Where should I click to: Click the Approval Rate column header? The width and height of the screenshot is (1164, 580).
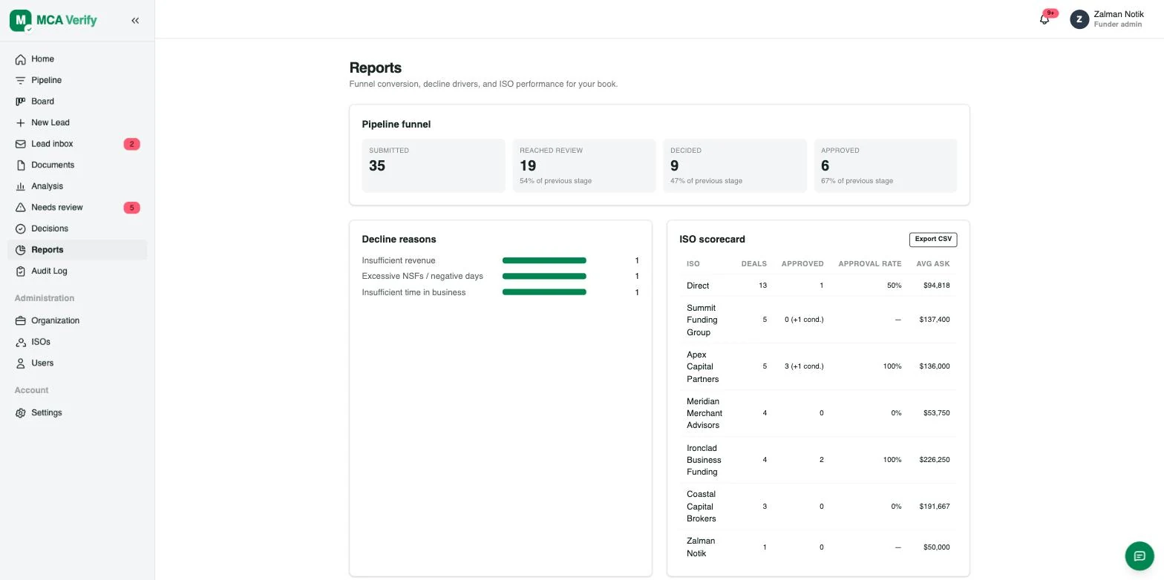tap(869, 264)
